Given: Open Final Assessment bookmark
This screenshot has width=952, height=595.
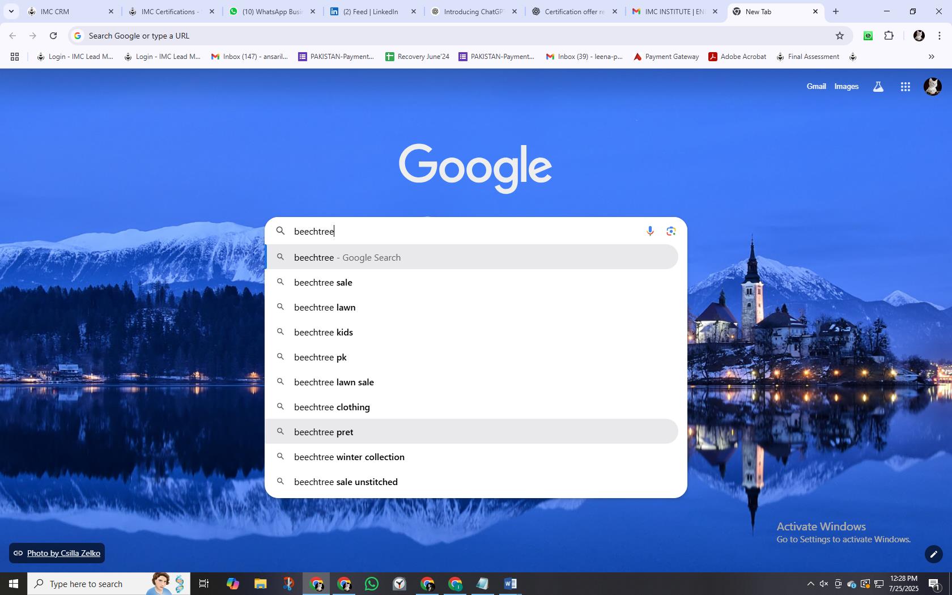Looking at the screenshot, I should pyautogui.click(x=807, y=57).
